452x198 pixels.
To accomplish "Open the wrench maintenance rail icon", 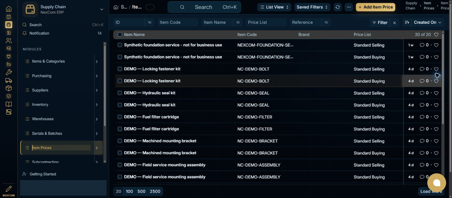I will (9, 72).
